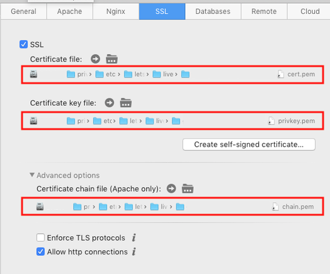Viewport: 330px width, 274px height.
Task: Select the liv folder in chain file path
Action: pyautogui.click(x=159, y=207)
